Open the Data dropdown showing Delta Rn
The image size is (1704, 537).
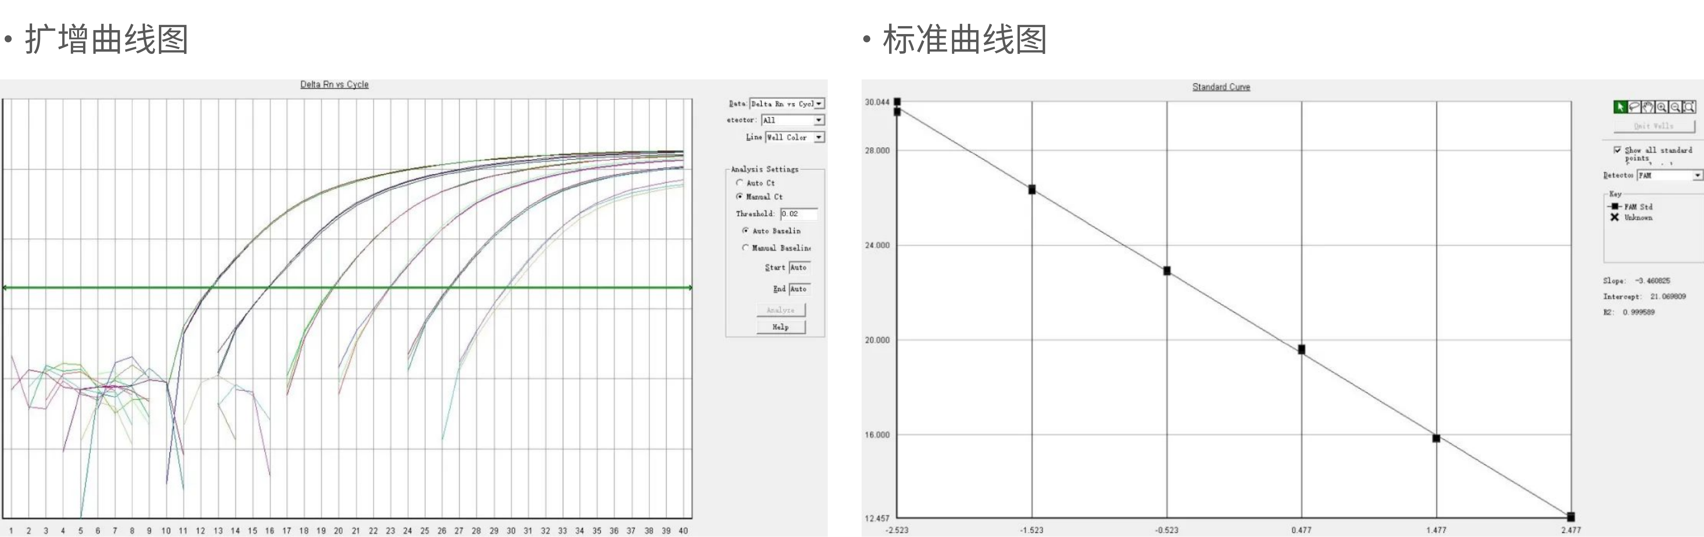click(819, 104)
